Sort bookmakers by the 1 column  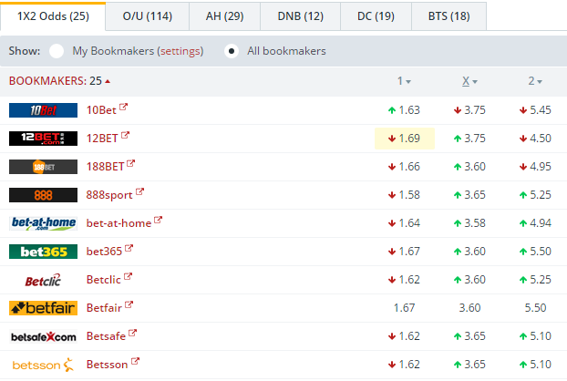click(404, 81)
